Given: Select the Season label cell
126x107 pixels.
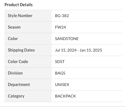Looking at the screenshot, I should click(28, 27).
